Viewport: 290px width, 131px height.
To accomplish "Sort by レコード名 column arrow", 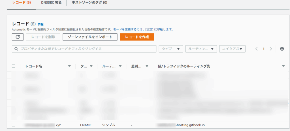I will tap(69, 66).
